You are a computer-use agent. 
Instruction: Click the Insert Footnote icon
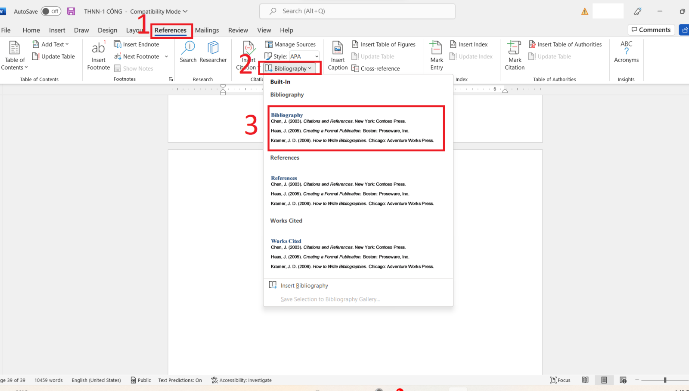point(98,48)
